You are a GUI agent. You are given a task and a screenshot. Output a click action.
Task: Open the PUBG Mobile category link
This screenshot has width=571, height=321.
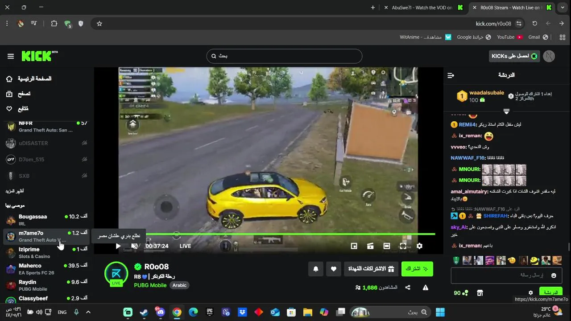(150, 285)
